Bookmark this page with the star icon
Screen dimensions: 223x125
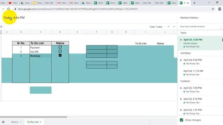pos(213,9)
